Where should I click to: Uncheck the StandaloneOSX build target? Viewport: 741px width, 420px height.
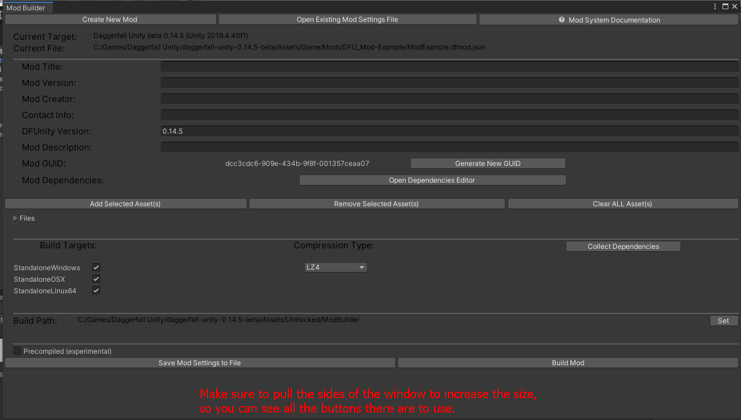pyautogui.click(x=96, y=279)
